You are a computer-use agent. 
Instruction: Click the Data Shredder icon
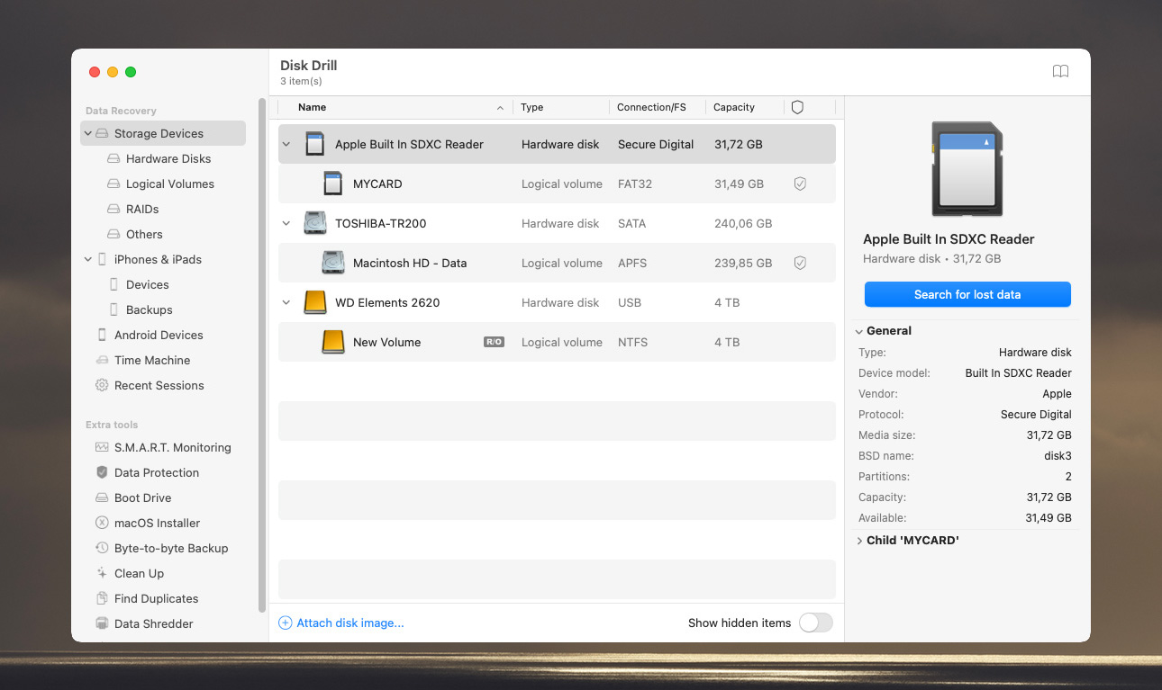102,623
